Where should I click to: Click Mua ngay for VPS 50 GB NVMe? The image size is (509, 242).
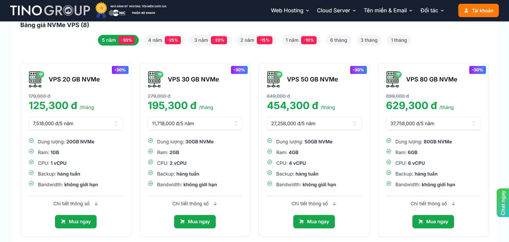[x=314, y=222]
